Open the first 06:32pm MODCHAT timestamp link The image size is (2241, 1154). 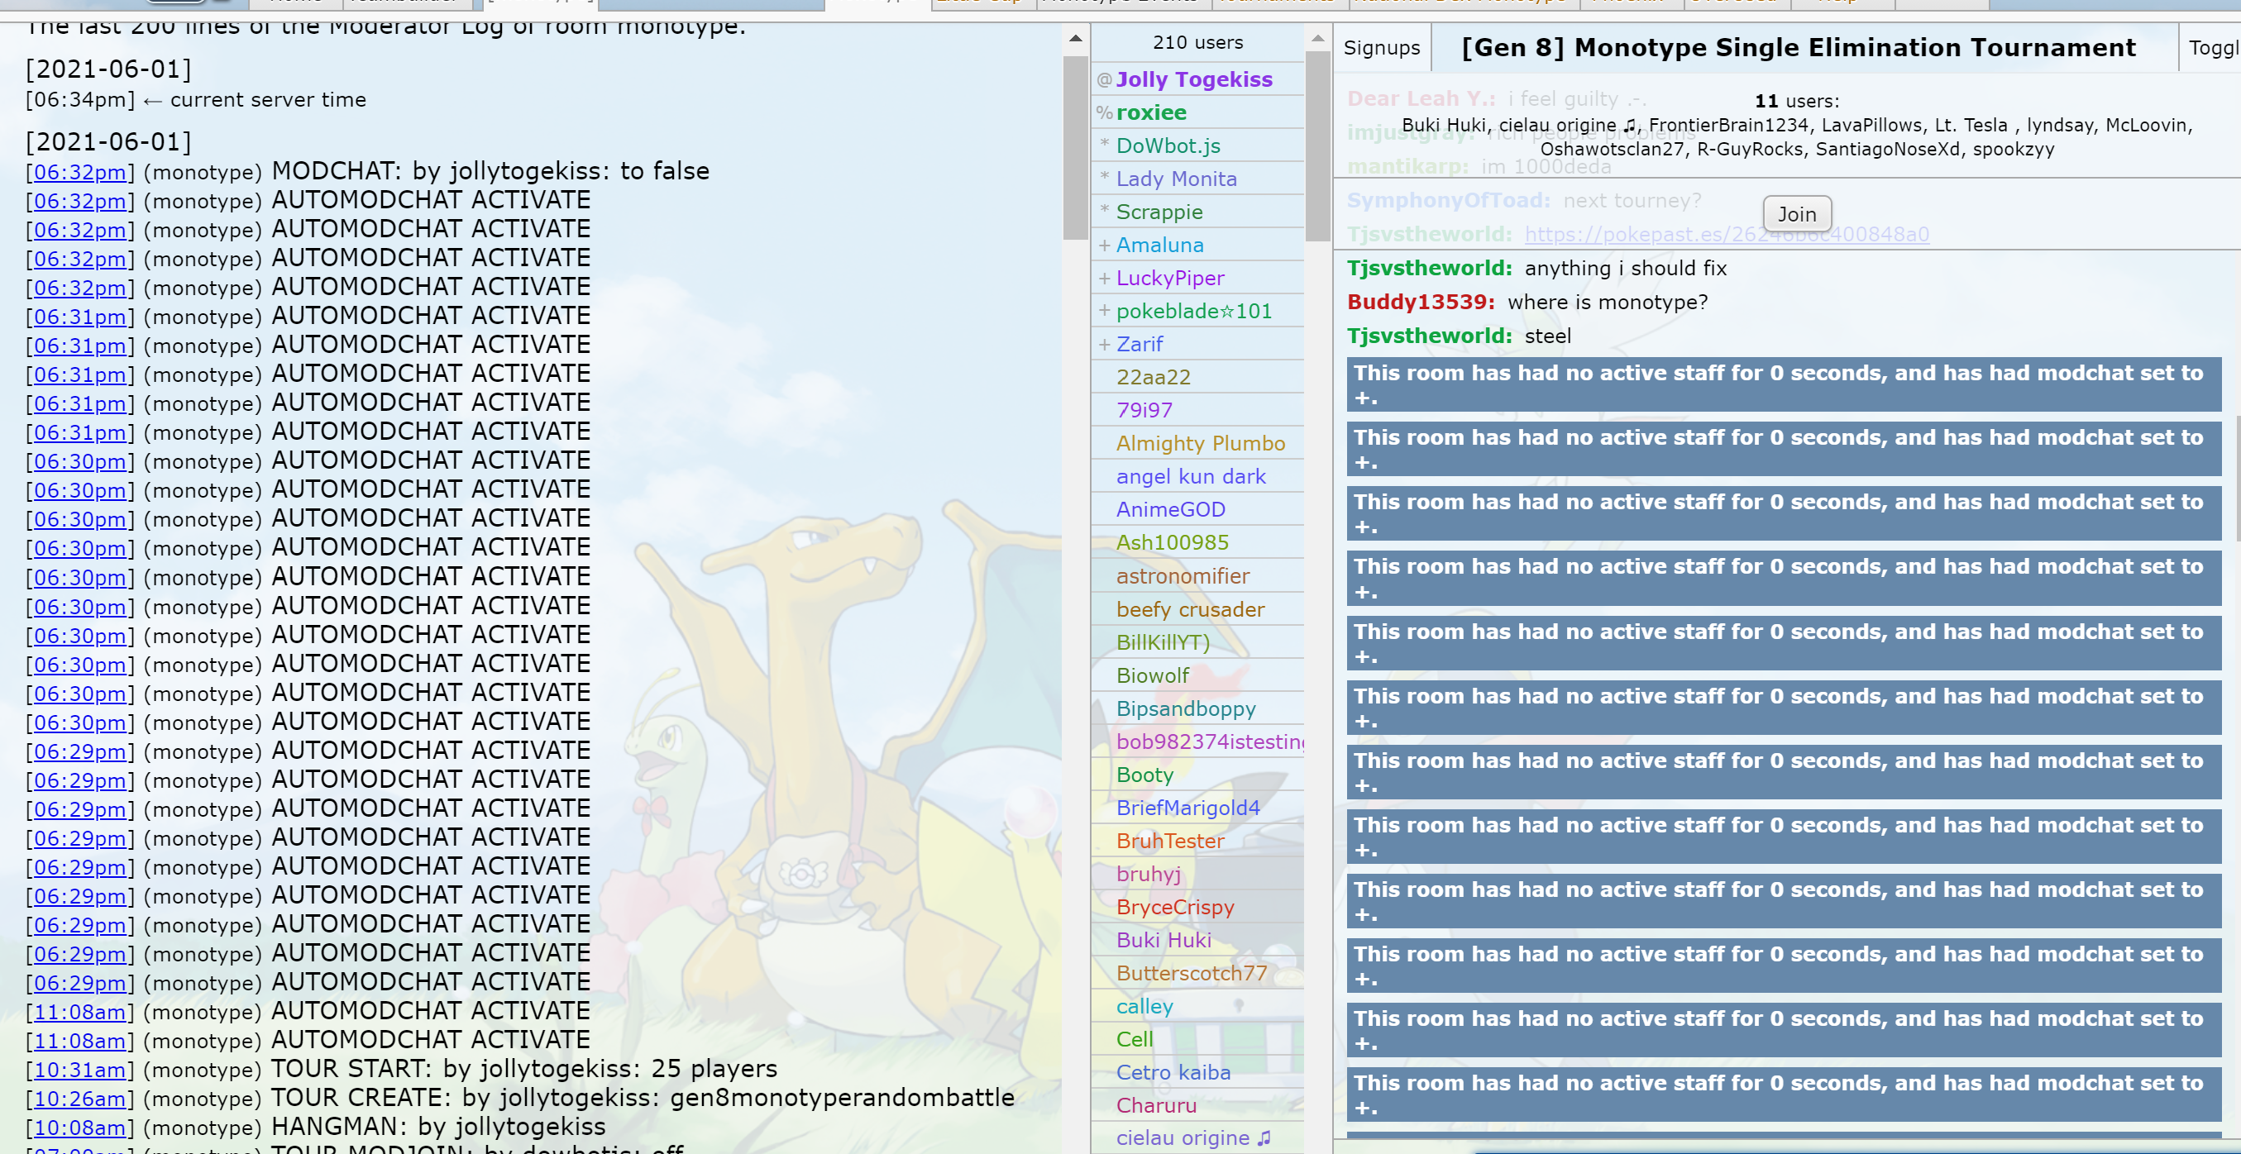pyautogui.click(x=80, y=172)
